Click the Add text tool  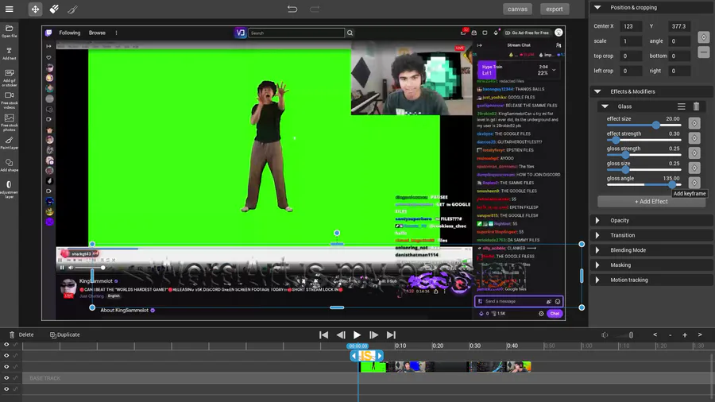point(9,53)
